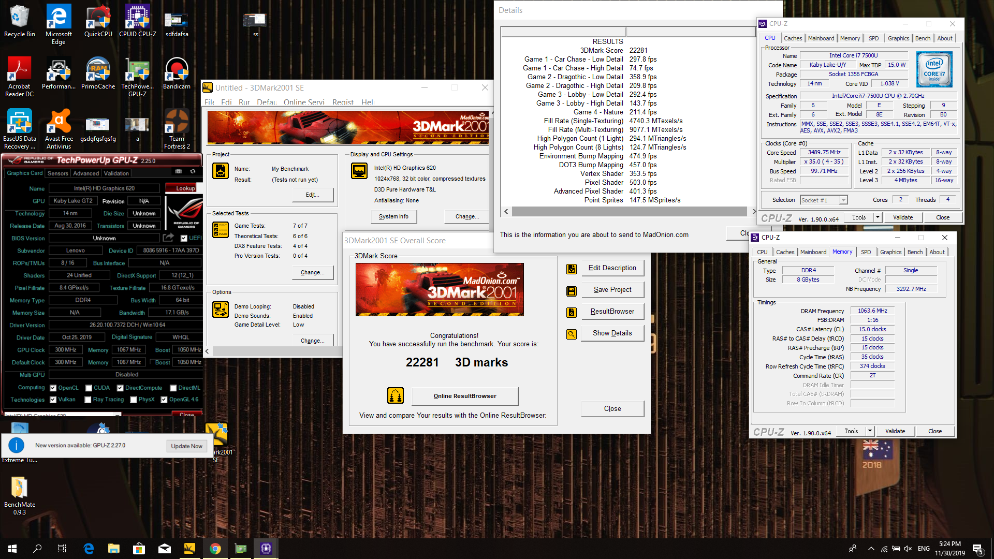
Task: Open SPD tab in Memory CPU-Z window
Action: (x=866, y=252)
